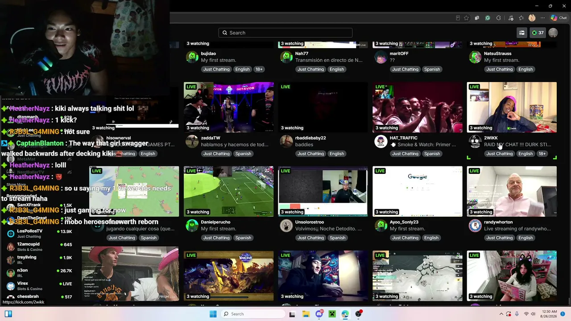Open treyliving in the recommended sidebar

(x=39, y=259)
